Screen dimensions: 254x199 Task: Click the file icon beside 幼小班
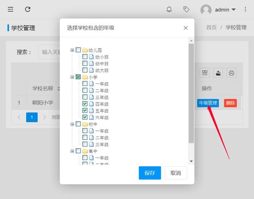pos(91,57)
